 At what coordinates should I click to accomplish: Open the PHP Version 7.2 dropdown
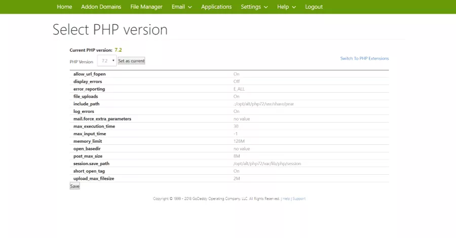click(107, 61)
